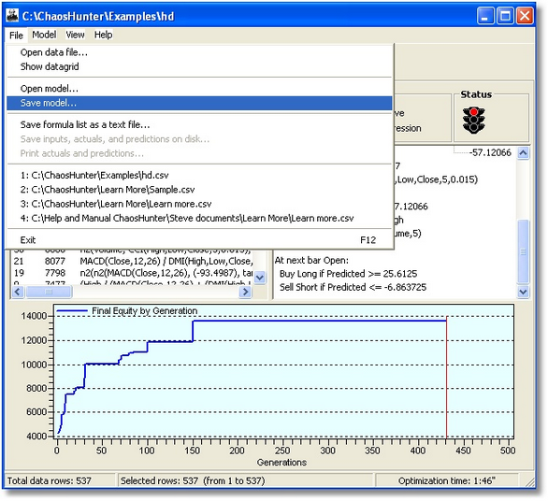Close the ChaosHunter window

click(525, 16)
